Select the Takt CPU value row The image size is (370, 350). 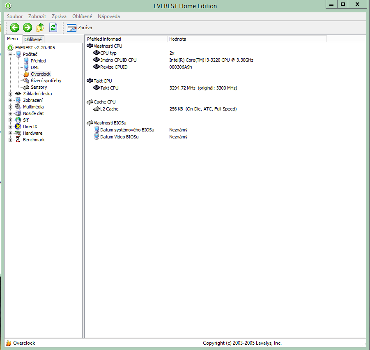pos(225,88)
